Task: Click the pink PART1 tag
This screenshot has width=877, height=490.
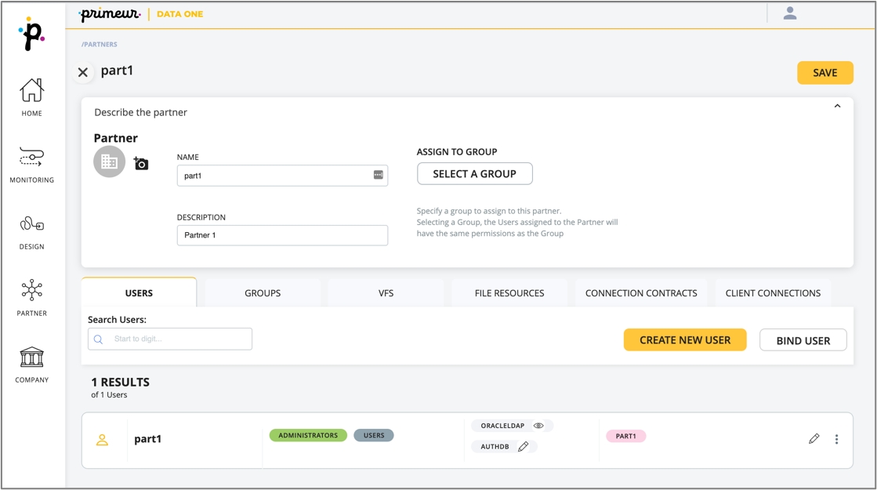Action: pyautogui.click(x=625, y=436)
